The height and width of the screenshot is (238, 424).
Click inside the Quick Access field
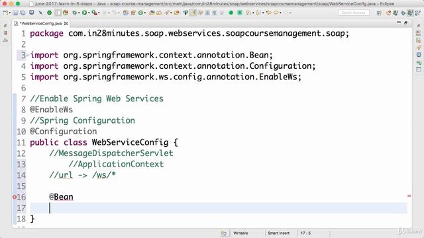pos(353,13)
